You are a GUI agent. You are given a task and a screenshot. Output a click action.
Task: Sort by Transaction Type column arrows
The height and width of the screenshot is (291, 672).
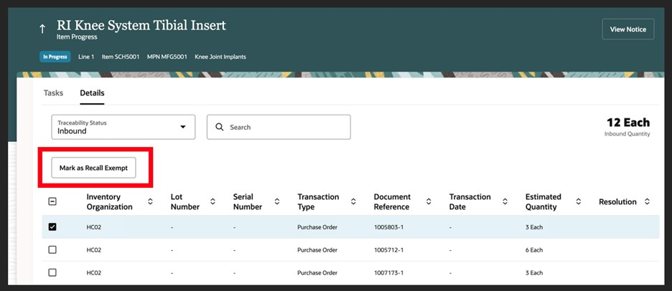pos(353,201)
